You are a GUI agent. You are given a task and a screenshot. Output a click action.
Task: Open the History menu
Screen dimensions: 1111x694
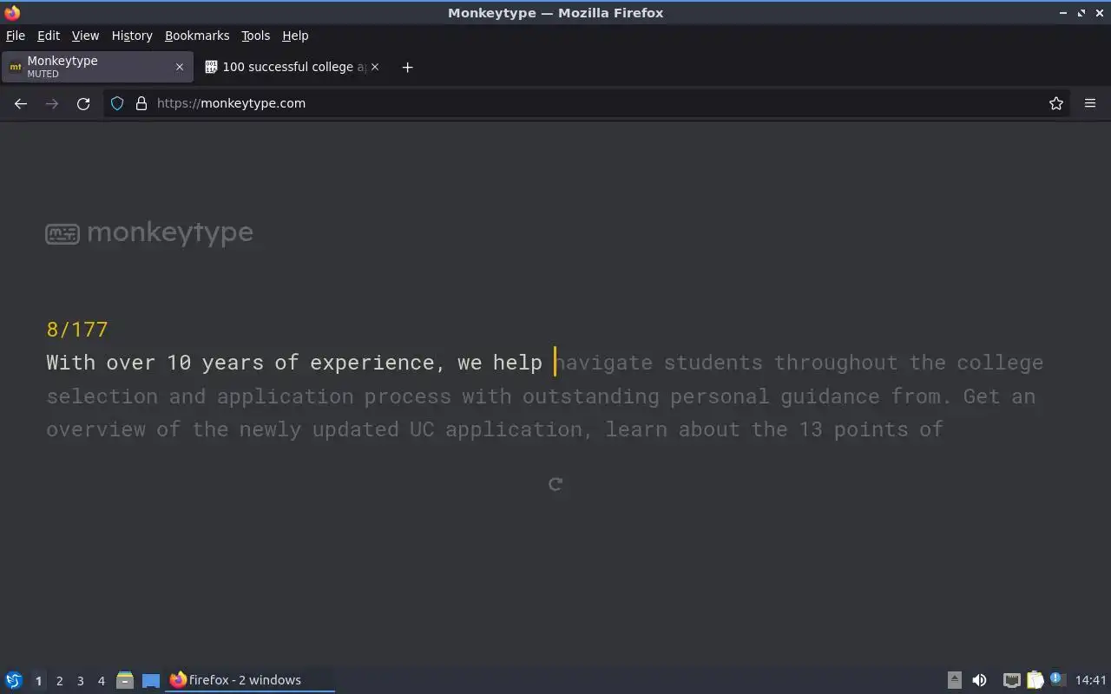132,36
